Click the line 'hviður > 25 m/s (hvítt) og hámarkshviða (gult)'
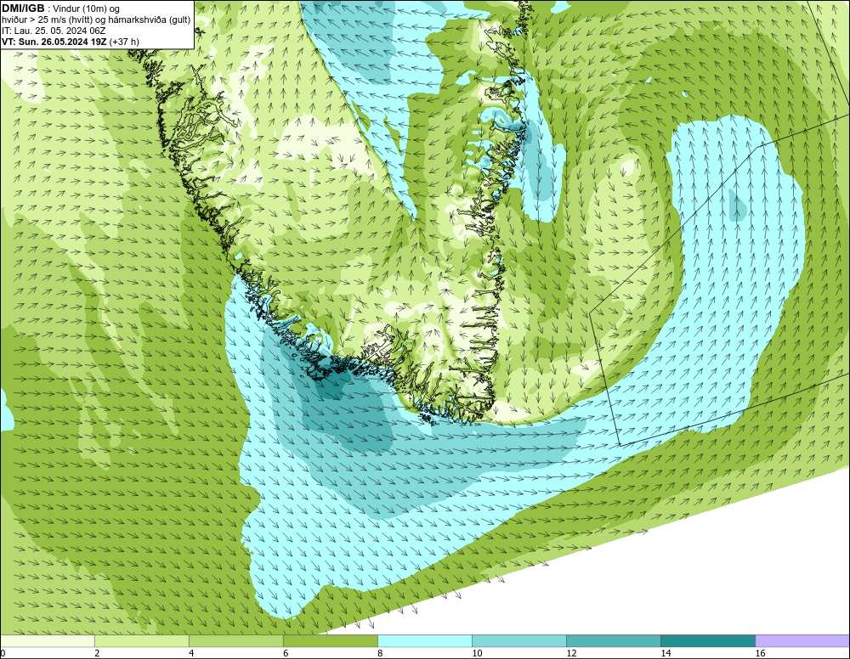 point(96,20)
